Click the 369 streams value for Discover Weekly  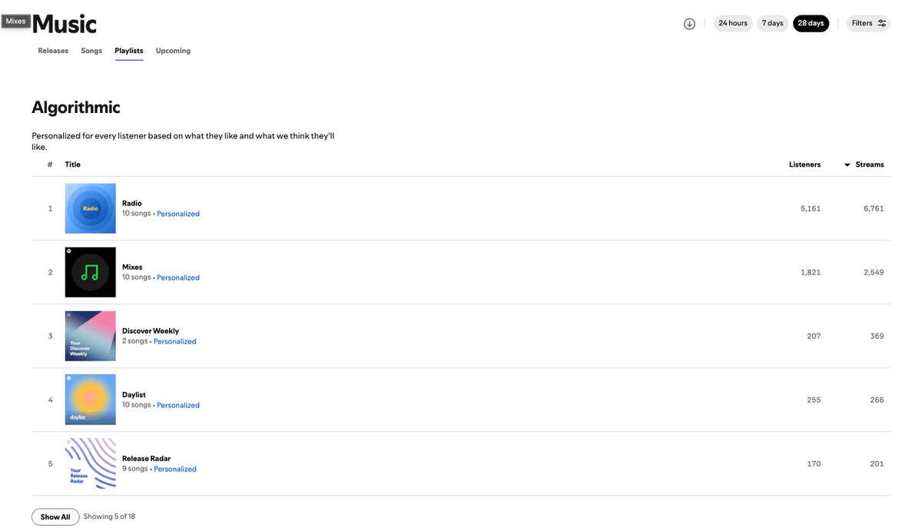point(877,336)
